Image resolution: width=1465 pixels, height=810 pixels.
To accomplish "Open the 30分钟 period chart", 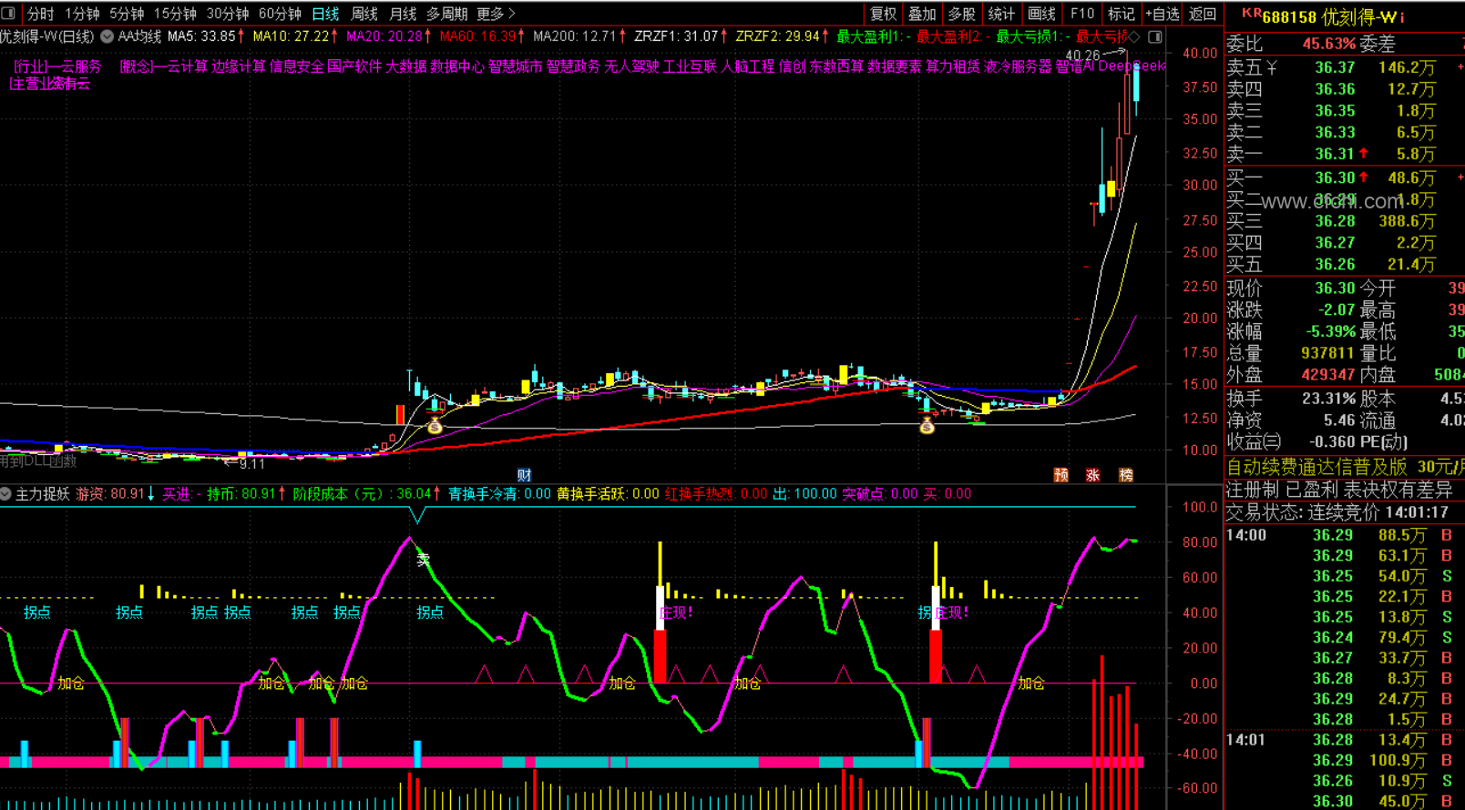I will pyautogui.click(x=228, y=14).
